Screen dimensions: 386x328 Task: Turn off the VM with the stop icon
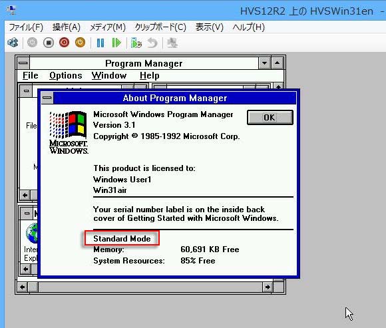coord(49,43)
